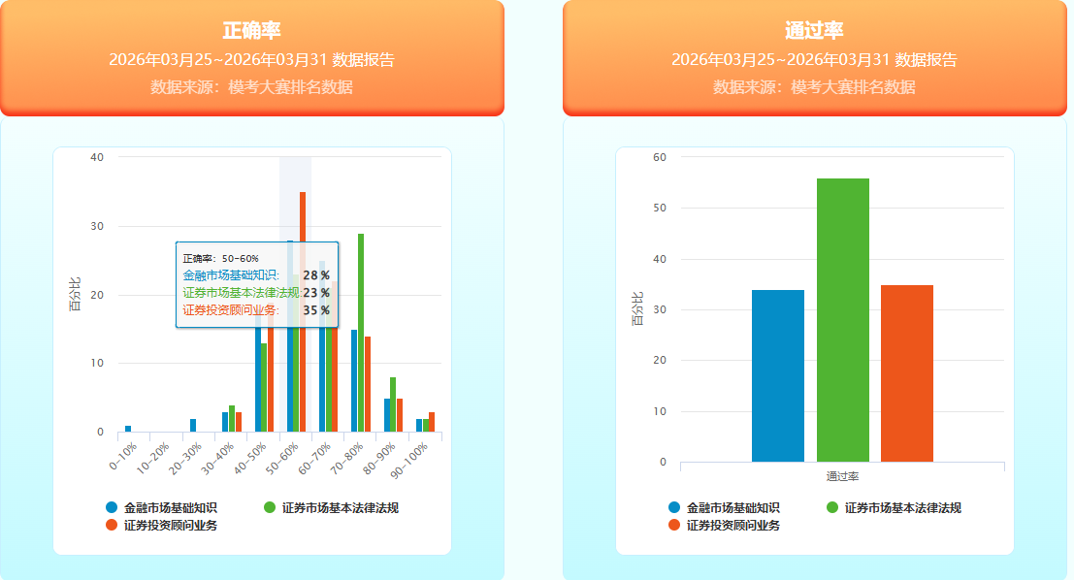1074x580 pixels.
Task: Click the small blue bar at 0~10%
Action: click(x=128, y=429)
